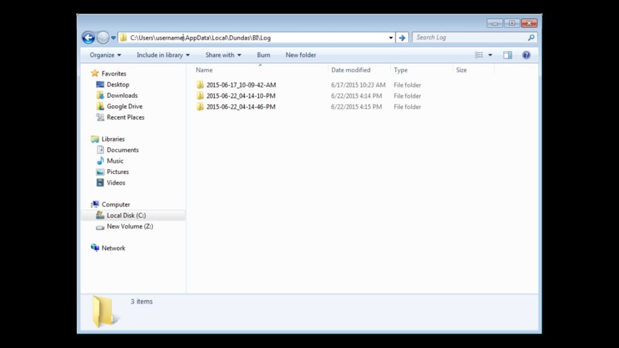Open the address bar history dropdown arrow
The image size is (619, 348).
[x=391, y=37]
